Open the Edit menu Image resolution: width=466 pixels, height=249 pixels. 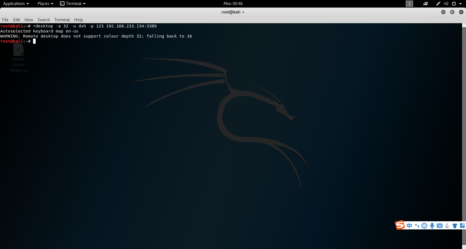pyautogui.click(x=17, y=20)
